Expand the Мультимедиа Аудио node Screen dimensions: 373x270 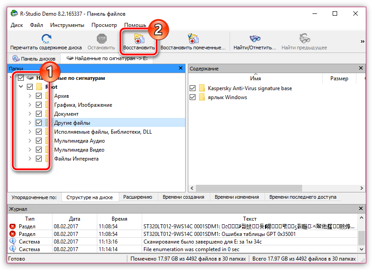point(30,140)
